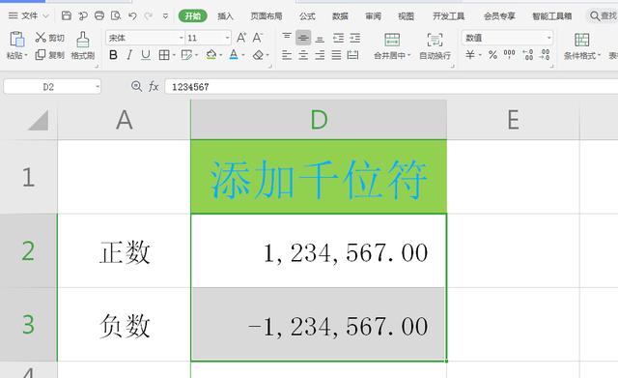Click the 查找 search button

[x=604, y=16]
